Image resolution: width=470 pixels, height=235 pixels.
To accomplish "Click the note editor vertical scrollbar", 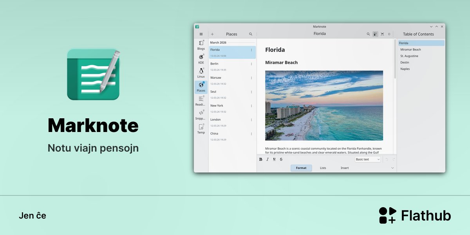I will point(395,59).
